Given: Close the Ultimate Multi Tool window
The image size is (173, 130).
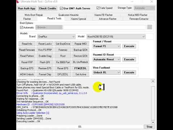Looking at the screenshot, I should (152, 1).
